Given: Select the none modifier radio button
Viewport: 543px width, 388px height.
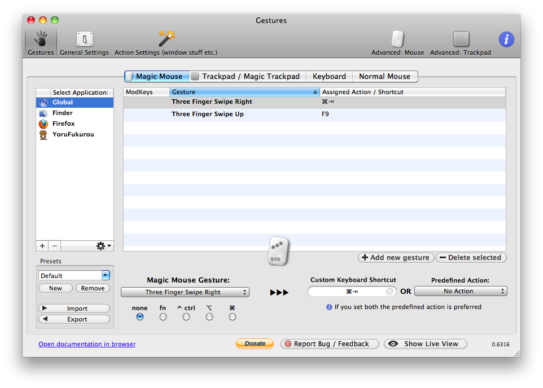Looking at the screenshot, I should (140, 317).
